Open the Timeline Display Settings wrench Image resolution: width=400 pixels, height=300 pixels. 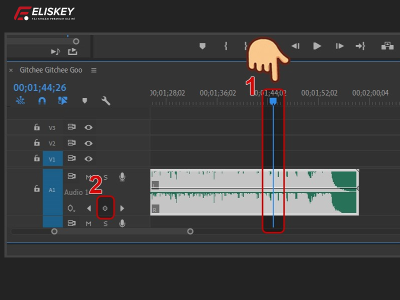(x=105, y=100)
